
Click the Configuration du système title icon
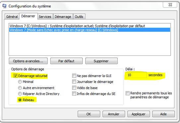pos(4,6)
